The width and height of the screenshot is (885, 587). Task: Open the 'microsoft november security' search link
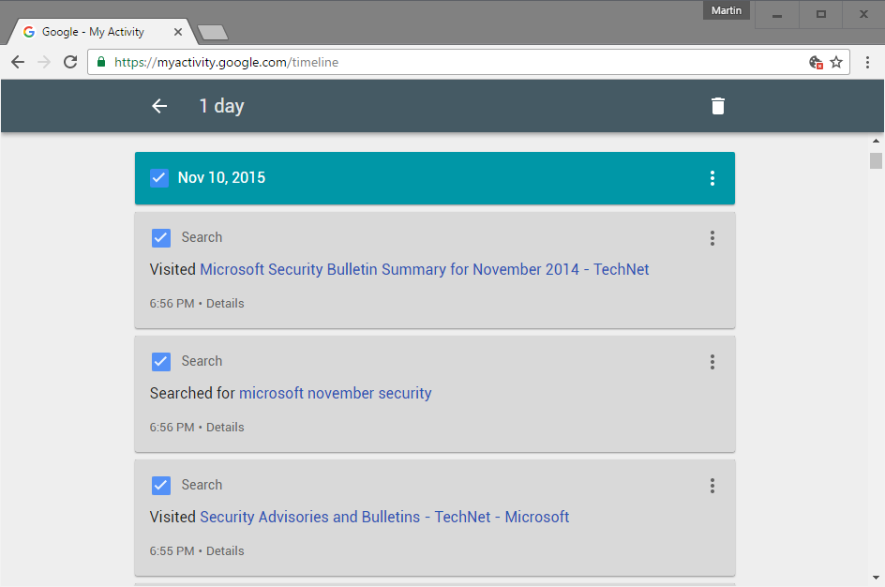336,393
